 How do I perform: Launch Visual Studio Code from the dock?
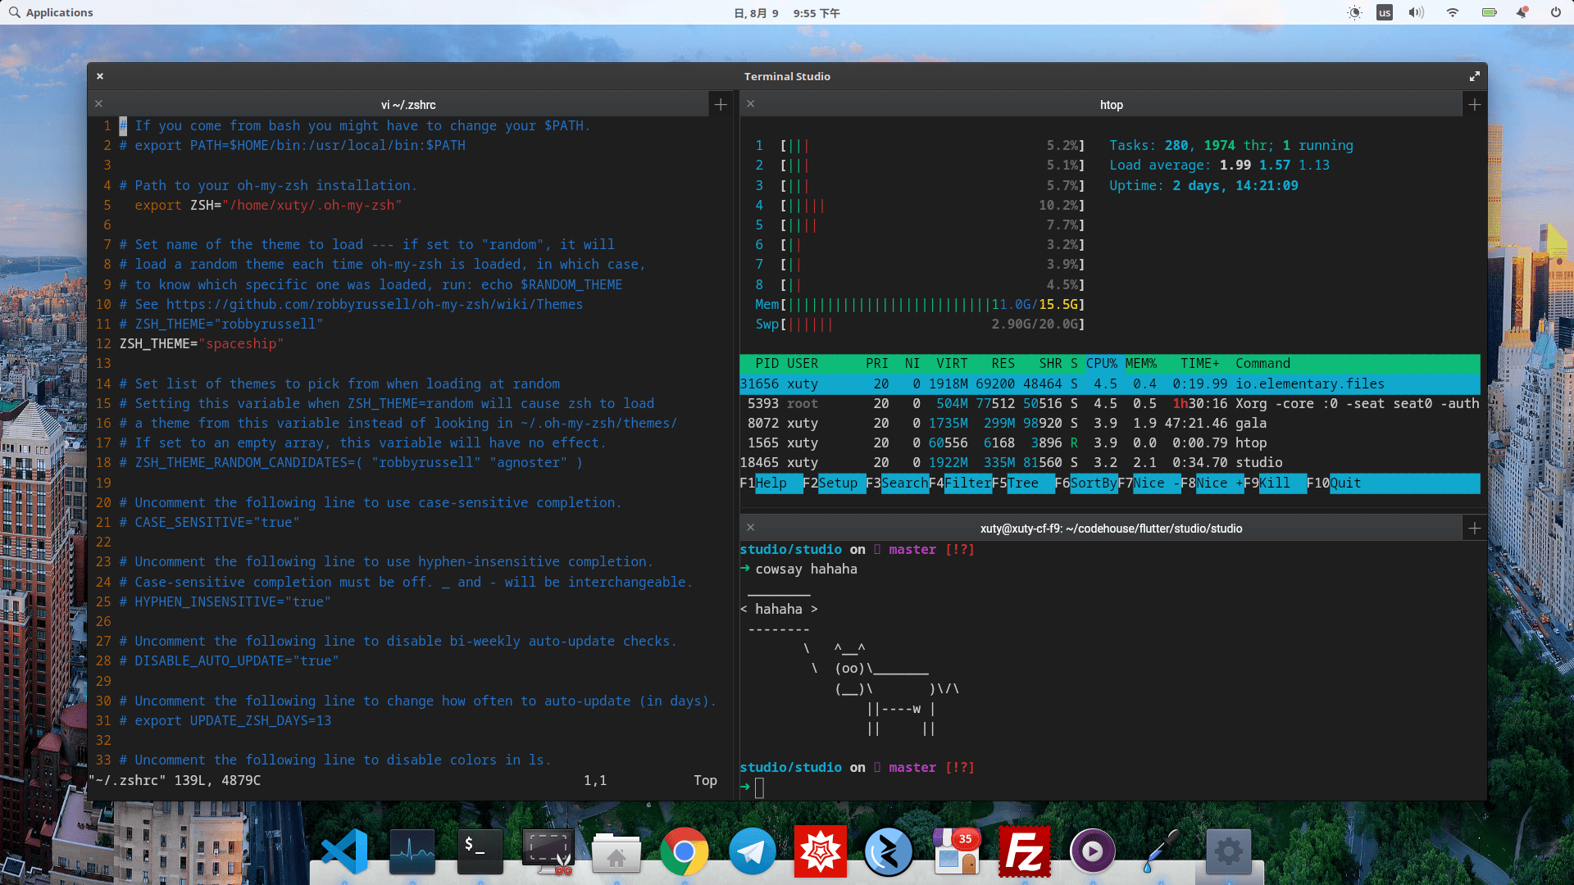pos(343,851)
